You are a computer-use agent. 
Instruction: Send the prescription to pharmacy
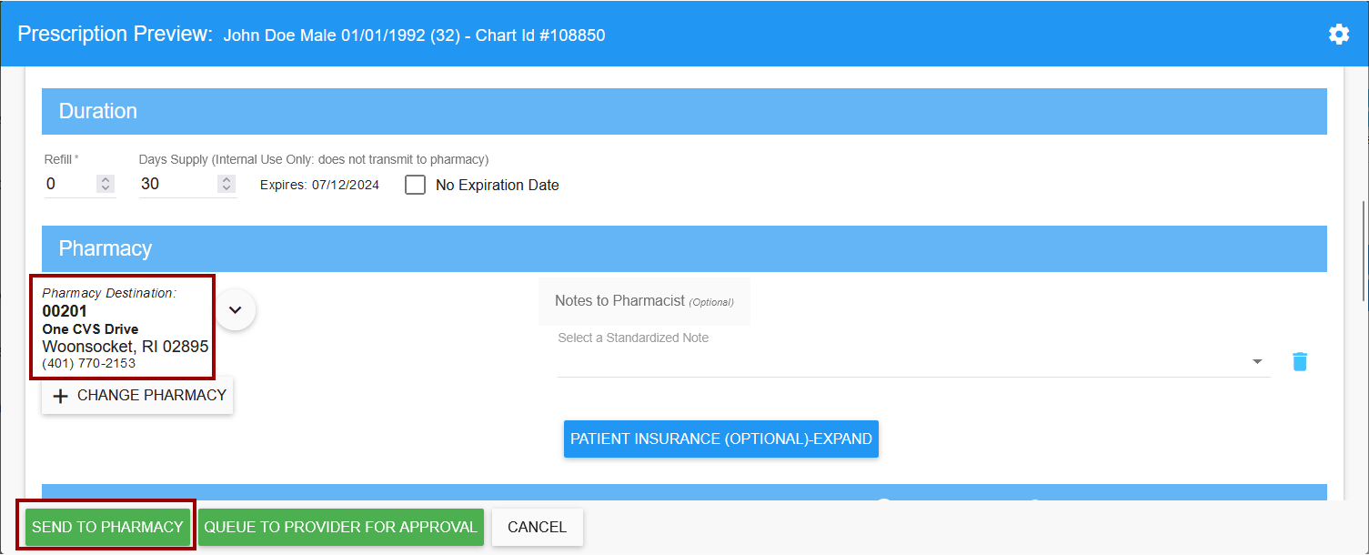point(107,527)
